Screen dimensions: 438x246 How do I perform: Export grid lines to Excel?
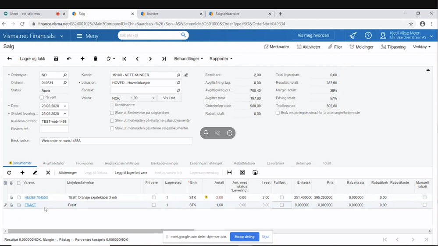[242, 173]
